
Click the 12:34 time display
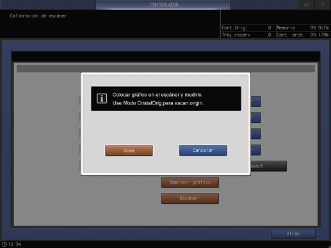coord(15,244)
